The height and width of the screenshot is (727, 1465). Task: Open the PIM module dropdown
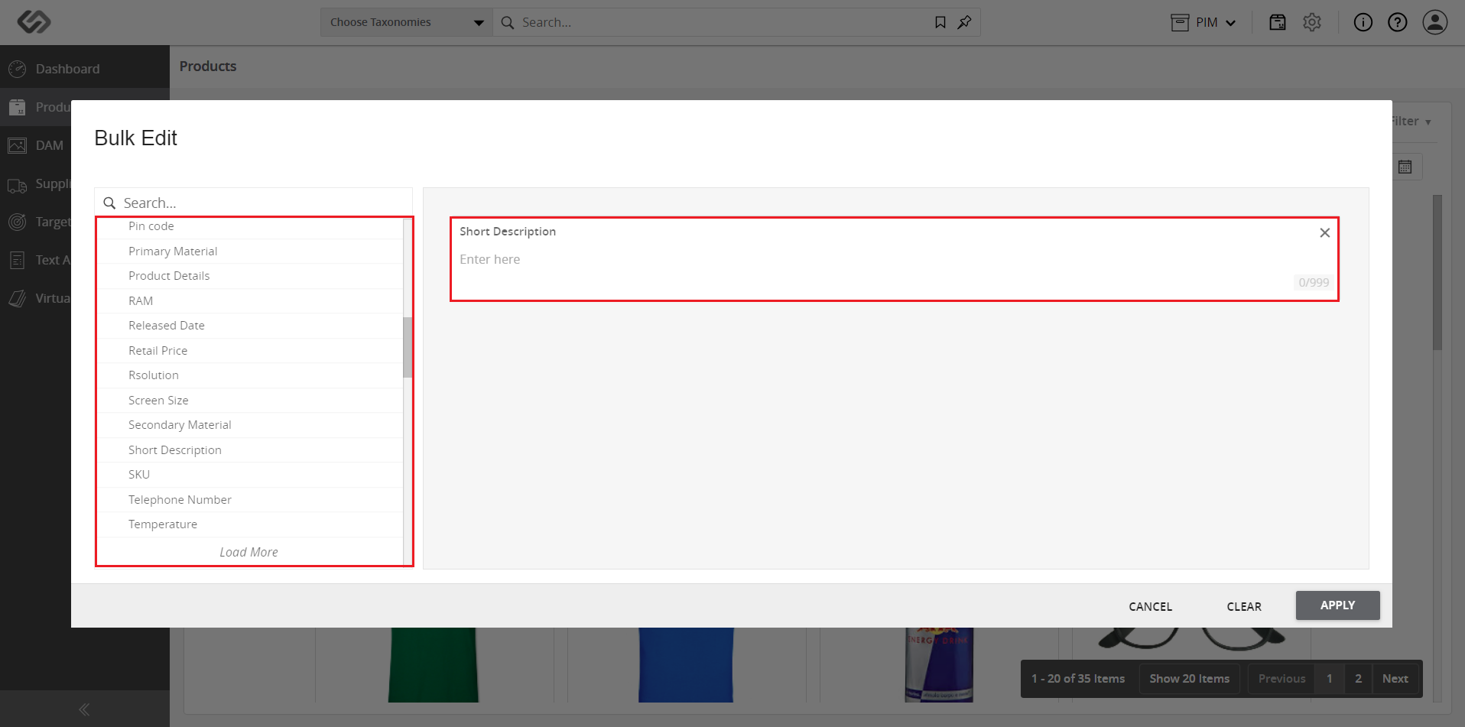coord(1204,22)
